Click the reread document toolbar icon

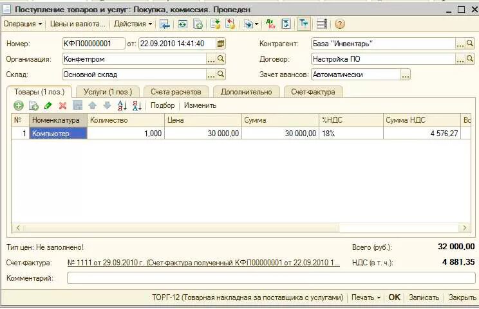pyautogui.click(x=198, y=24)
